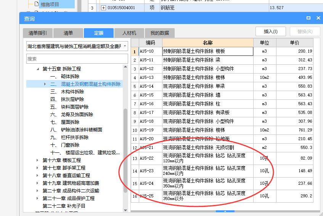Select 六、龙骨及饰面拆除 tree item
Image resolution: width=323 pixels, height=216 pixels.
tap(72, 115)
